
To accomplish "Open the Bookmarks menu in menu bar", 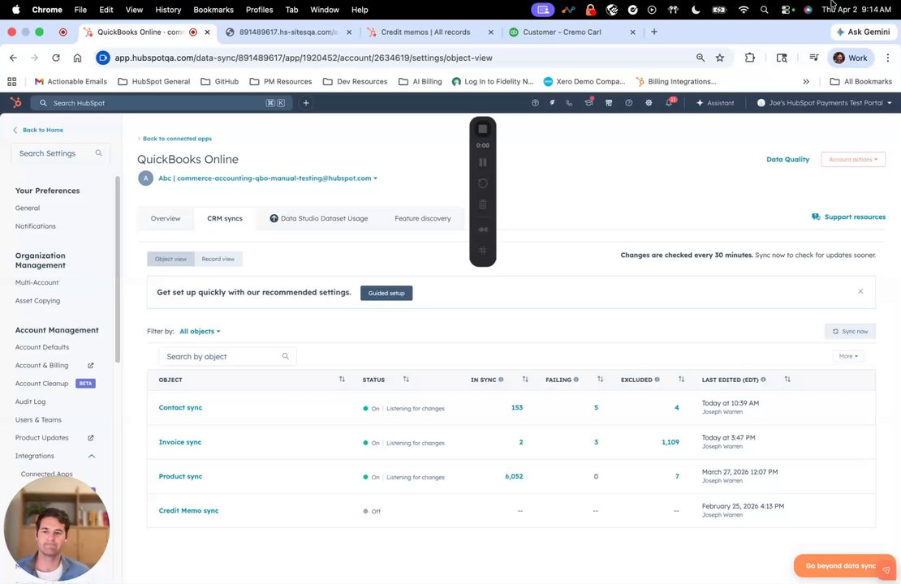I will pos(213,10).
